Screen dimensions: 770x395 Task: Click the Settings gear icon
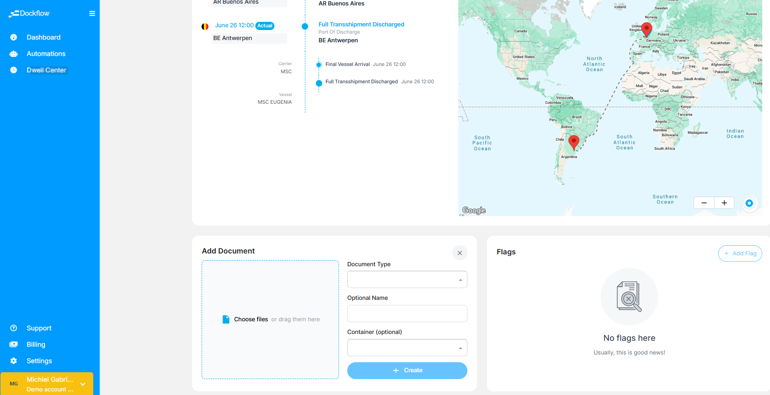(x=14, y=361)
